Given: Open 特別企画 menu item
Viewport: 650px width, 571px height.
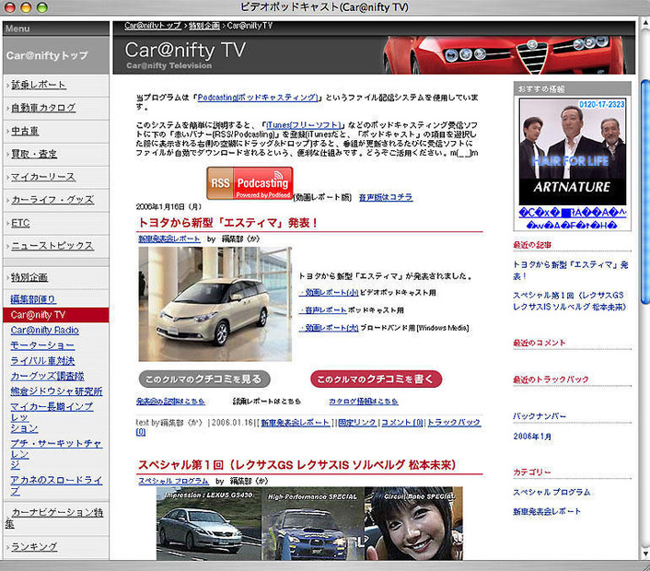Looking at the screenshot, I should click(x=29, y=277).
